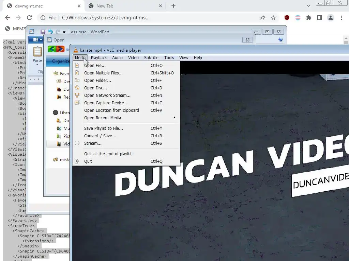349x261 pixels.
Task: Click the Open File play icon
Action: 77,65
